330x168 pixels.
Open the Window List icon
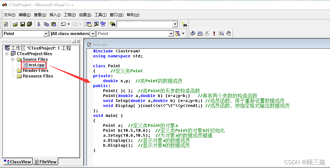click(x=103, y=24)
